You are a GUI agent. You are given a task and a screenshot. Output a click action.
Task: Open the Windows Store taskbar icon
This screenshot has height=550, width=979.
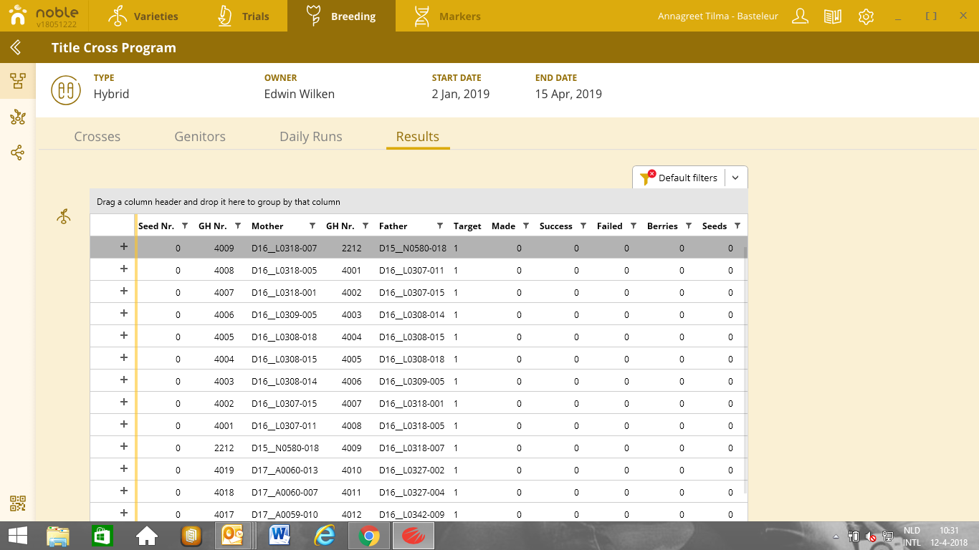click(102, 536)
